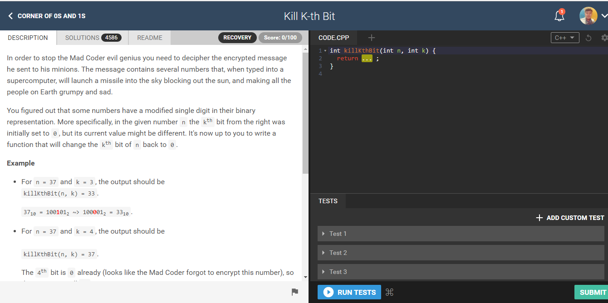Open keyboard shortcuts command icon
Viewport: 608px width, 303px height.
click(389, 293)
